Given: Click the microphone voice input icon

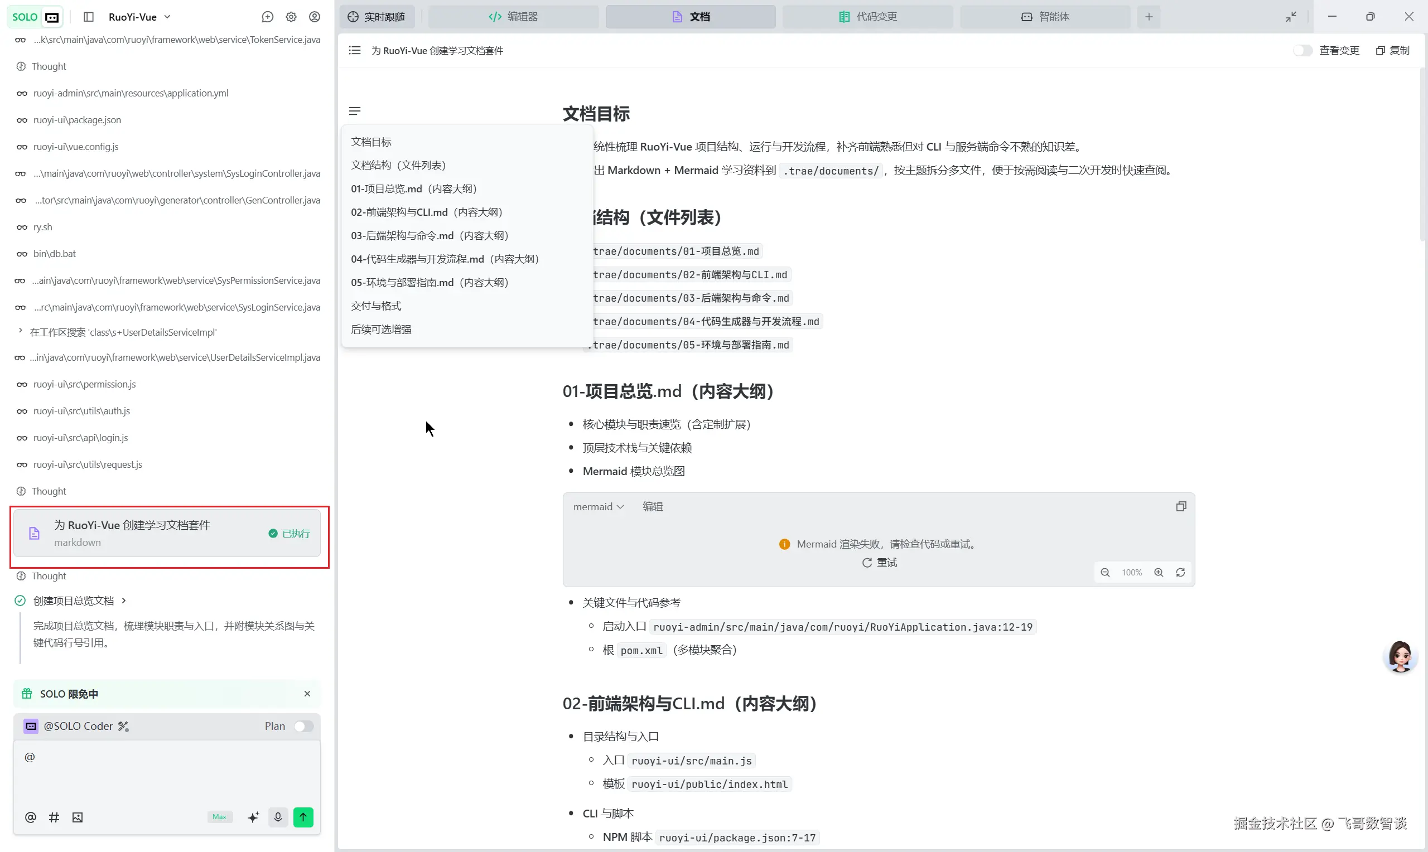Looking at the screenshot, I should 278,816.
